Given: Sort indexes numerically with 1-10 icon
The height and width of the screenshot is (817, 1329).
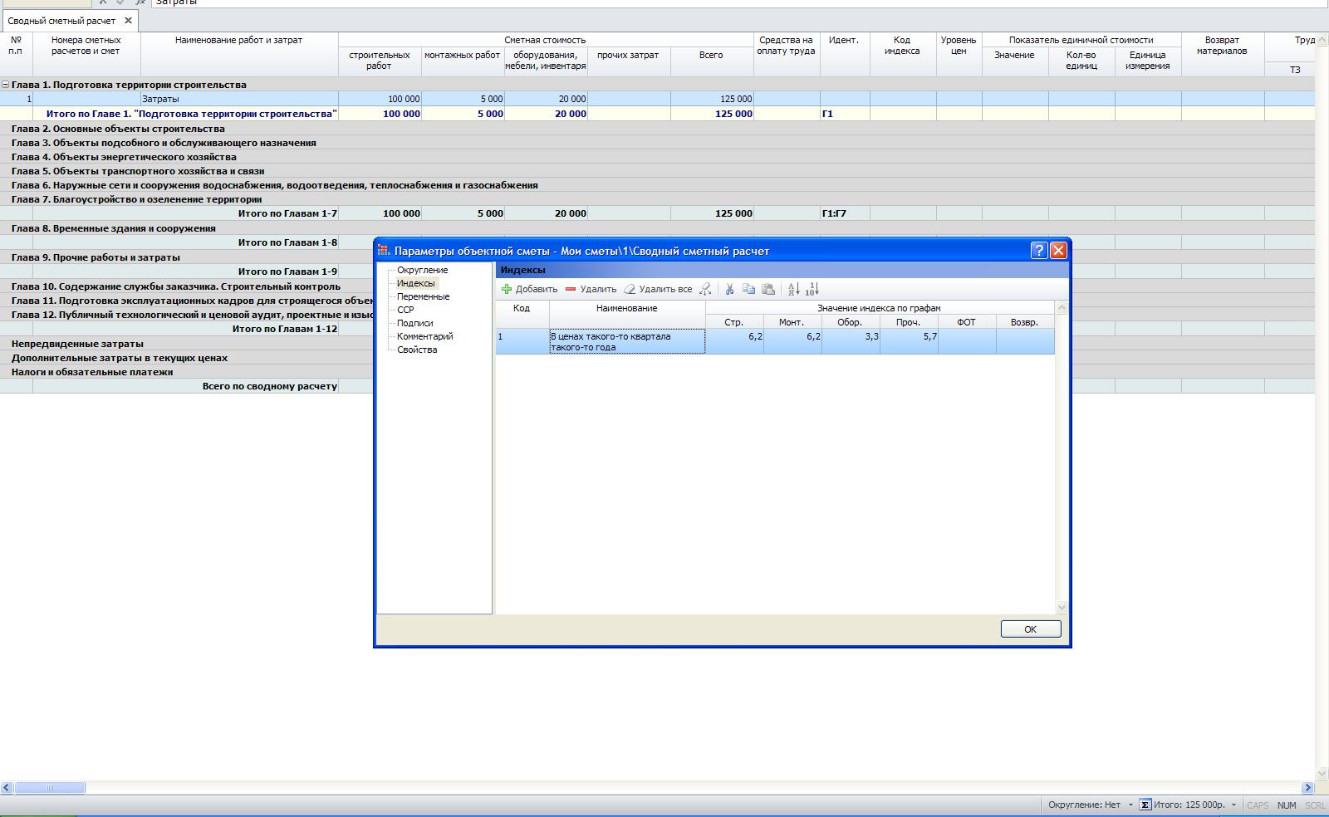Looking at the screenshot, I should click(812, 289).
